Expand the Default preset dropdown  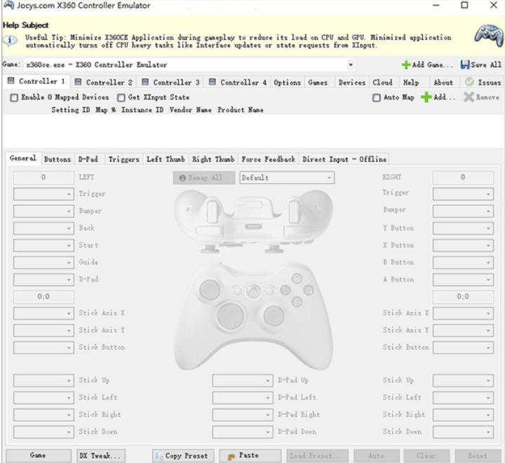coord(329,178)
